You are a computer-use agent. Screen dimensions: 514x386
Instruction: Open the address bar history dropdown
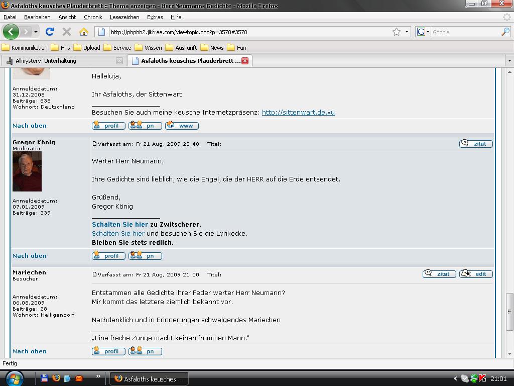tap(407, 32)
